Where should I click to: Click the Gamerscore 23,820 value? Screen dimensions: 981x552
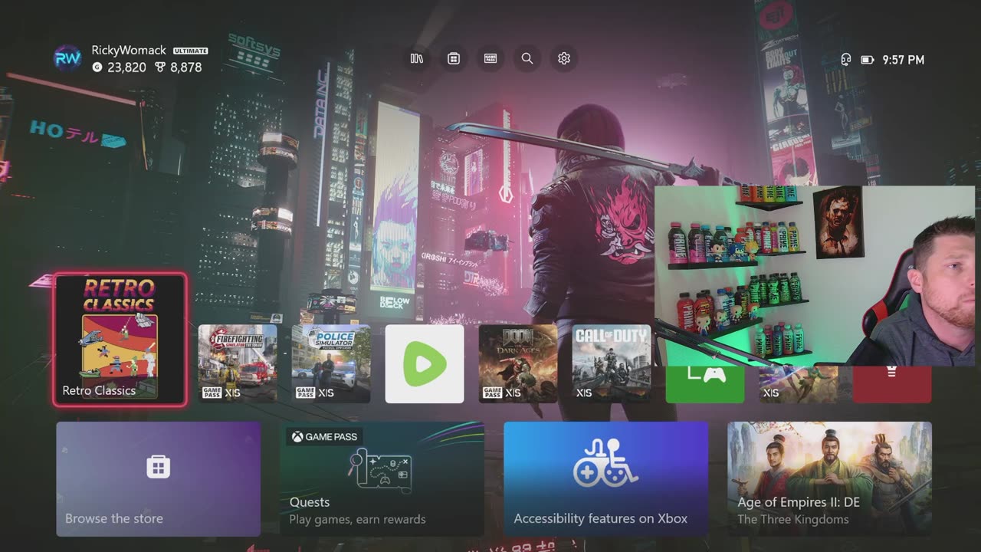coord(126,67)
